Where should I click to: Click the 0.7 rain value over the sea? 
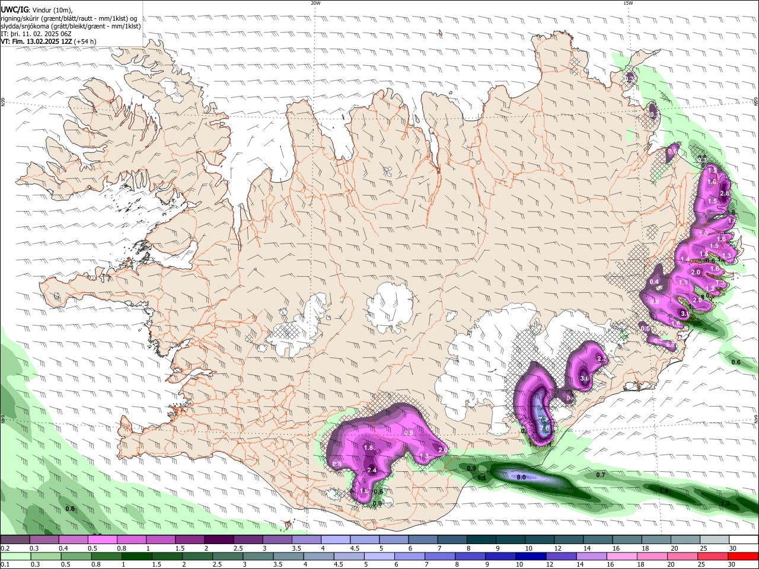(x=601, y=475)
